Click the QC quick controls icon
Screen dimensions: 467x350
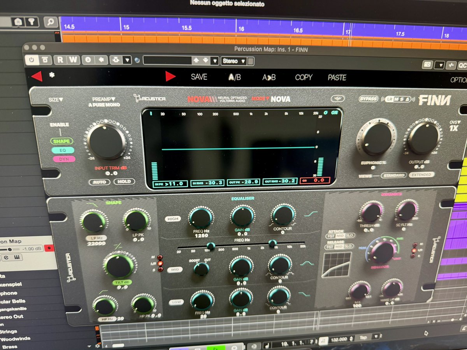(462, 65)
